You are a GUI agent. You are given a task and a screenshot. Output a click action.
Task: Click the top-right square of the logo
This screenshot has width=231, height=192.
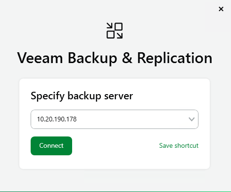[x=119, y=26]
